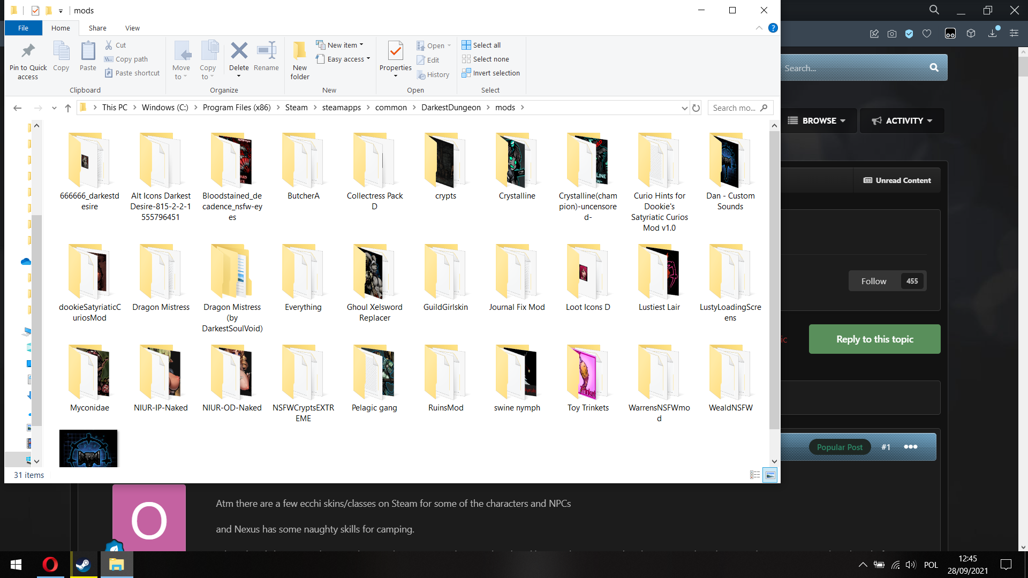Screen dimensions: 1028x578
Task: Click Reply to this topic button
Action: 874,339
